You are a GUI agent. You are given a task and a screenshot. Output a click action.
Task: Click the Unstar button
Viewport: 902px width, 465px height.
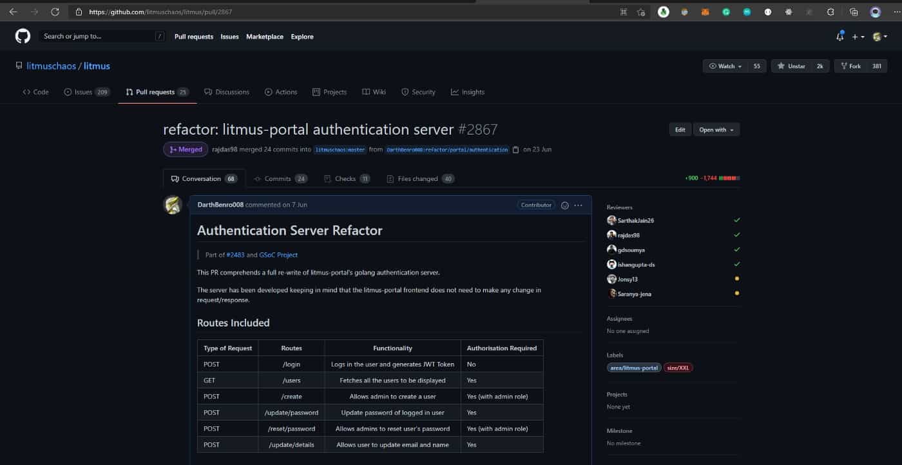coord(791,66)
